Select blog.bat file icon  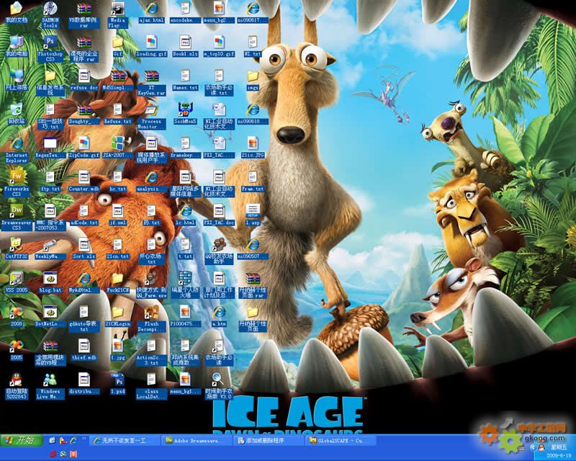pos(50,282)
